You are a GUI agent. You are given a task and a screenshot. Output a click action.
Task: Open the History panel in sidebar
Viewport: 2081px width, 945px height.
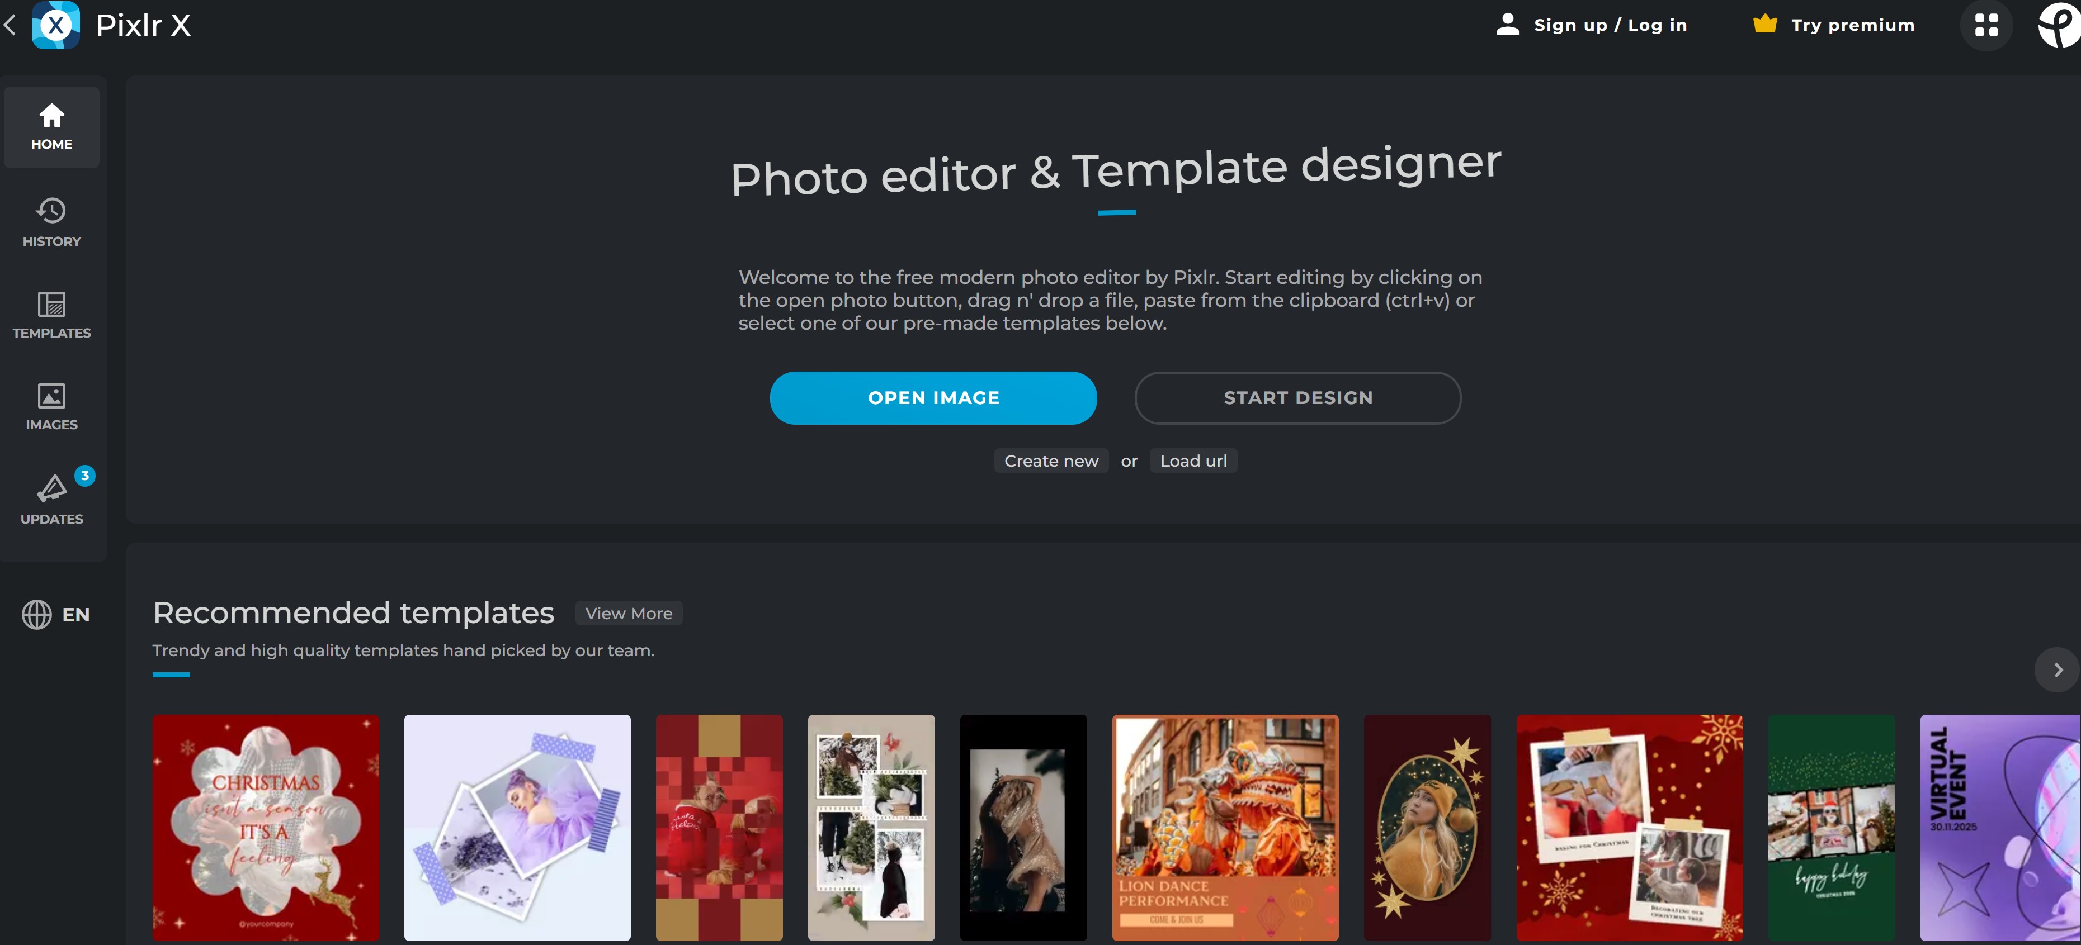coord(51,222)
